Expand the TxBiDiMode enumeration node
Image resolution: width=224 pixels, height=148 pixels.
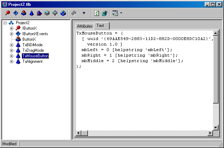(11, 45)
